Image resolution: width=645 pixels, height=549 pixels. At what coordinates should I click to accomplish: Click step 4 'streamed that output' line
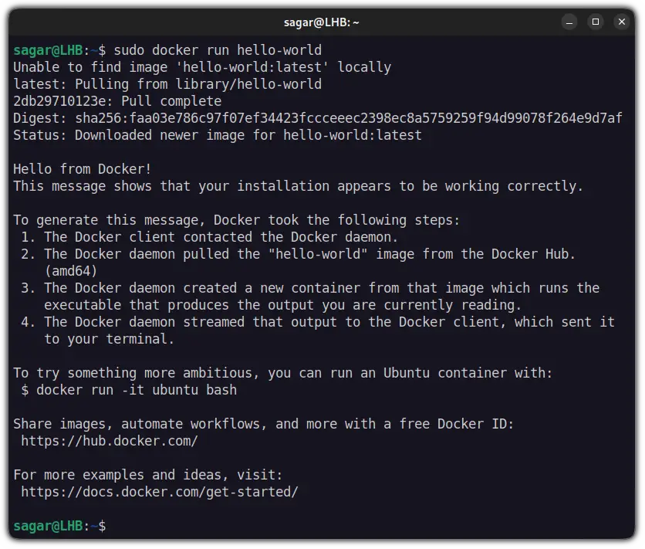pos(318,322)
